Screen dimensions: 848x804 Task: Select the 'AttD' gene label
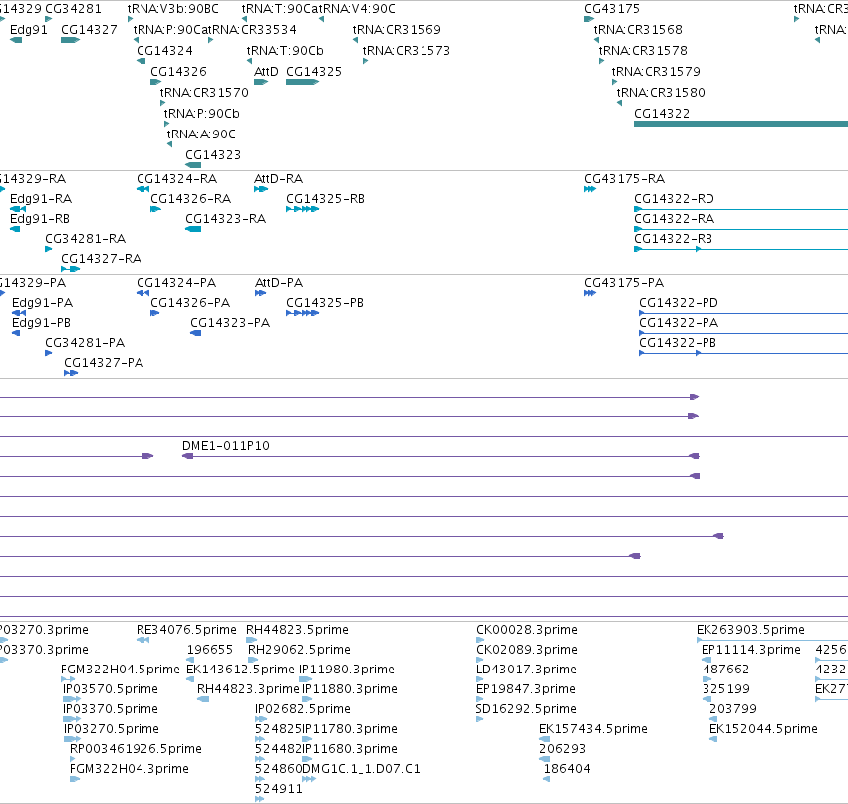[x=266, y=72]
